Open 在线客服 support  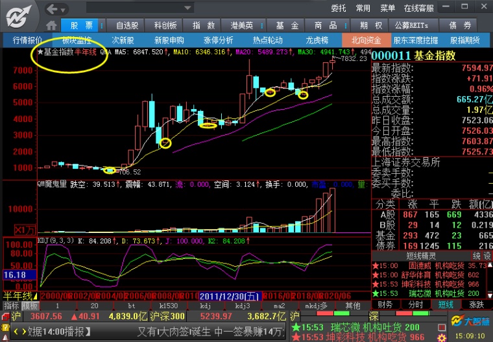(x=419, y=8)
